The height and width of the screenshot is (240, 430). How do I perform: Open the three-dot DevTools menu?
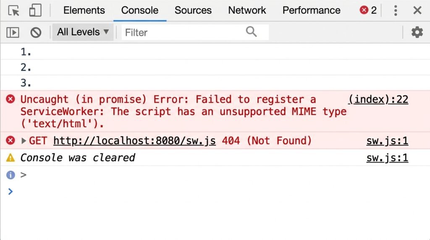coord(396,10)
